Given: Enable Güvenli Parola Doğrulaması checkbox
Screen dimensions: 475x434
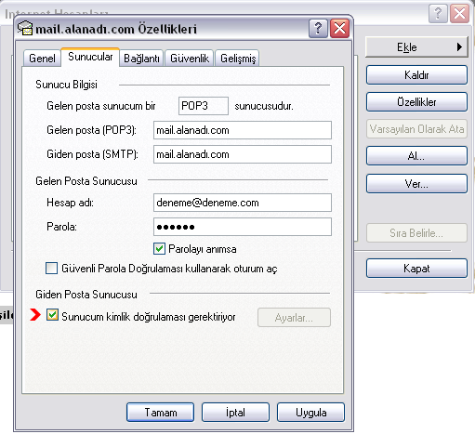Looking at the screenshot, I should pos(51,269).
